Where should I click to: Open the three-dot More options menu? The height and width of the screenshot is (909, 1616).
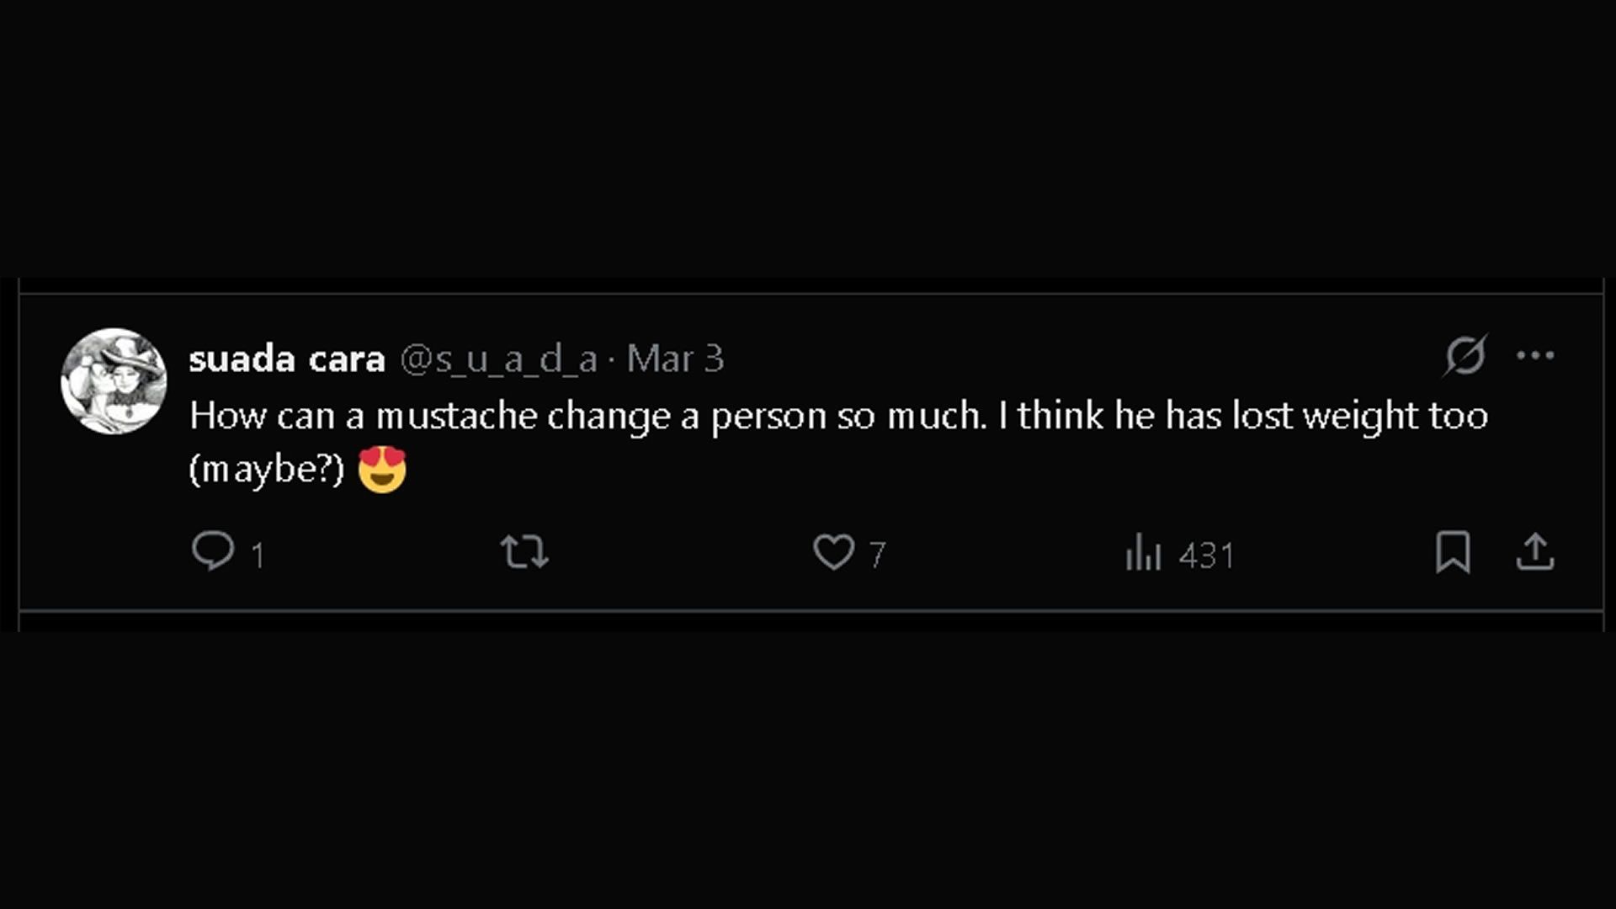point(1535,355)
